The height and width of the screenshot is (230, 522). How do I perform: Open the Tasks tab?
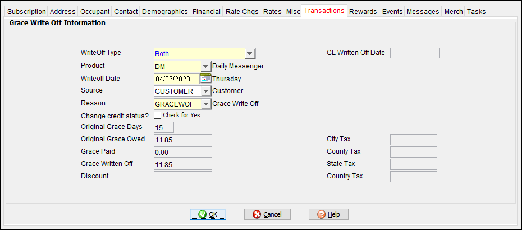coord(476,11)
